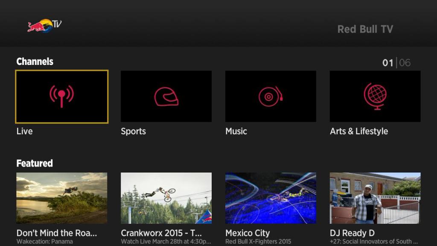
Task: Click the Live channel label
Action: coord(24,131)
